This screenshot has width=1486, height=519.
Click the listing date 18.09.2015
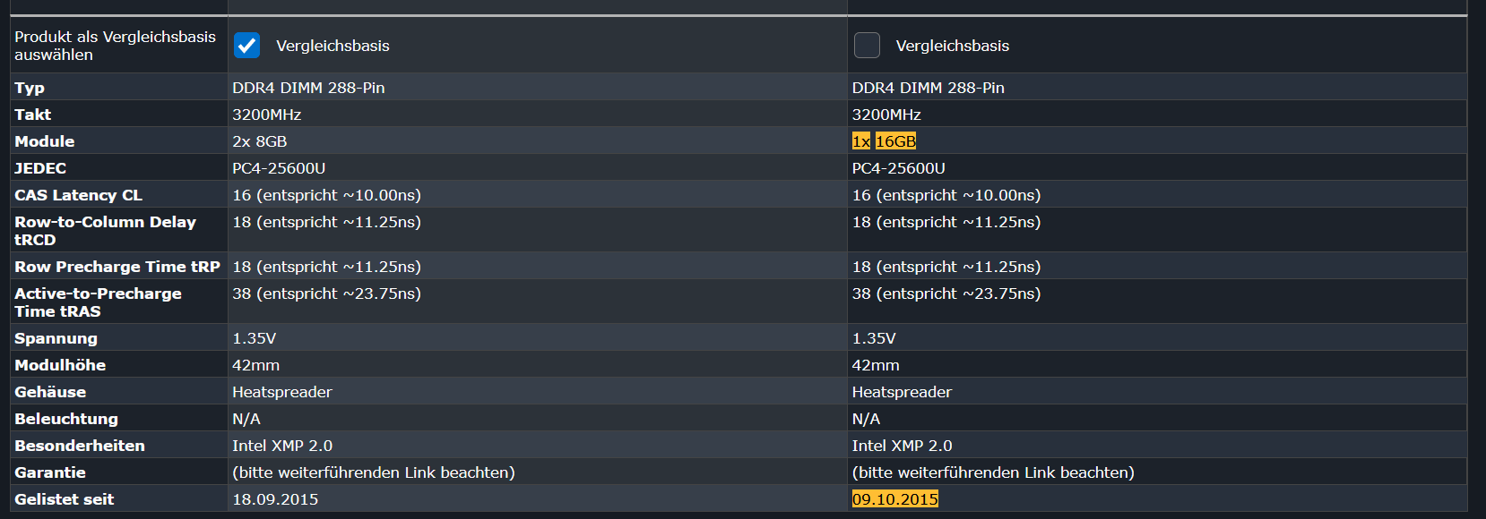coord(275,499)
